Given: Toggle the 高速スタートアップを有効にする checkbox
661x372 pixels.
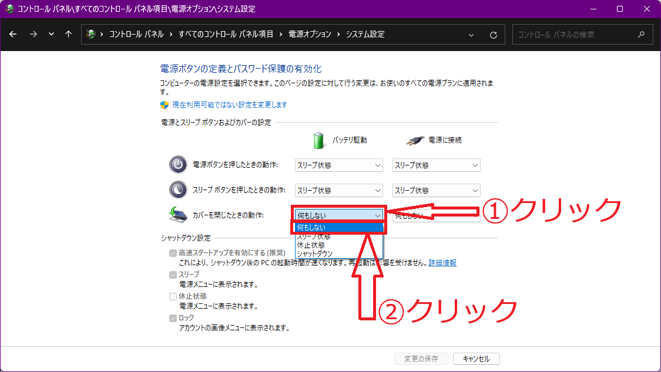Looking at the screenshot, I should pos(173,252).
